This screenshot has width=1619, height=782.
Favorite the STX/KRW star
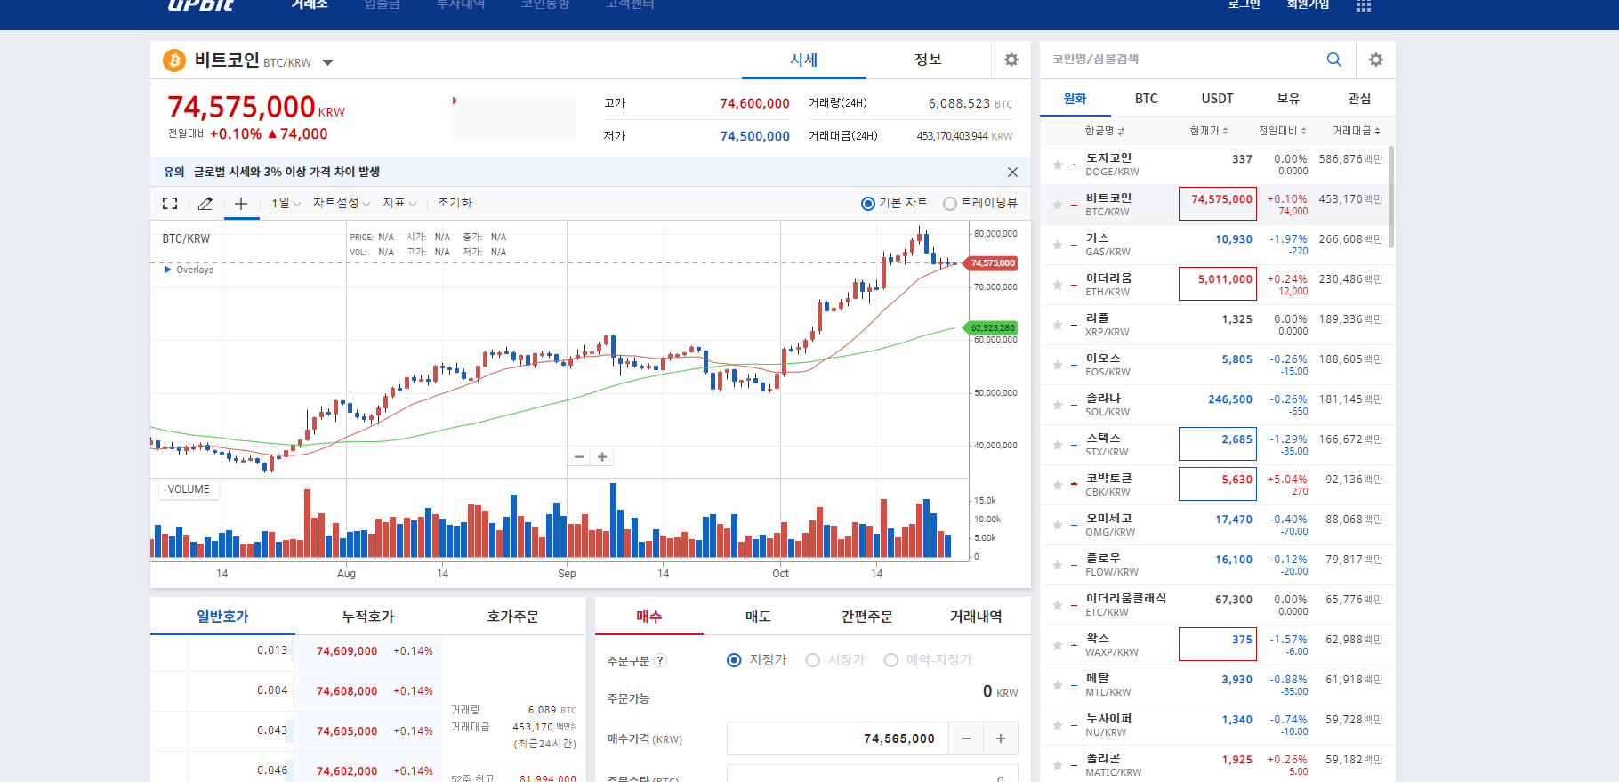tap(1058, 445)
